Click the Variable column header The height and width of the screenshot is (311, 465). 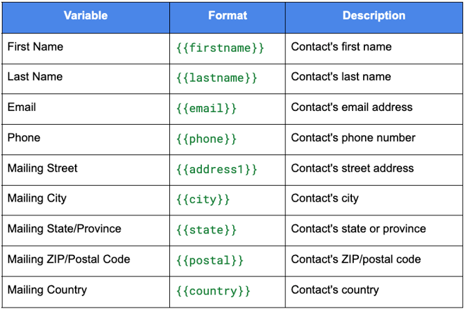85,16
